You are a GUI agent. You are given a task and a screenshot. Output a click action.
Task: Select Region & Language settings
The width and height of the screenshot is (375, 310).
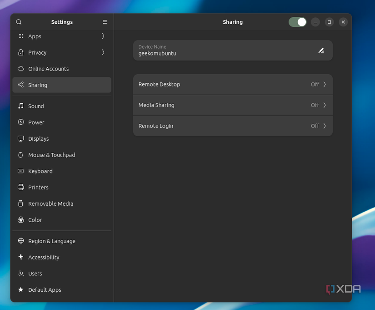point(51,241)
